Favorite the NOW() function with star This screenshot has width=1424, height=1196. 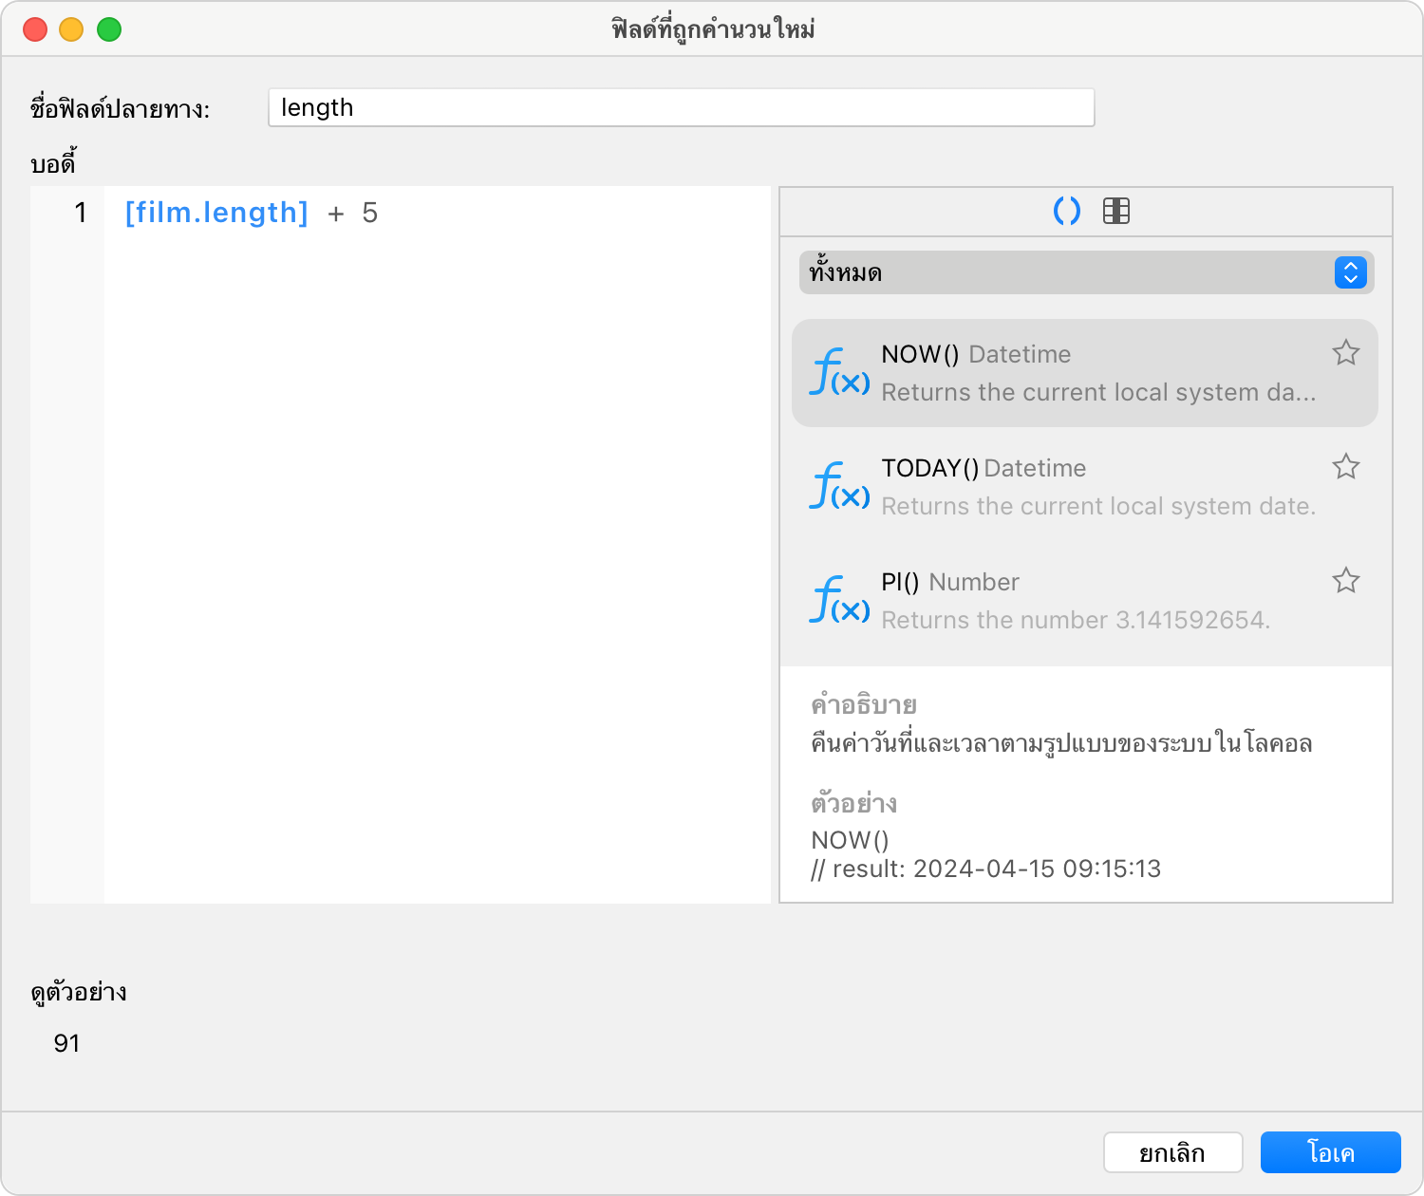[1345, 353]
